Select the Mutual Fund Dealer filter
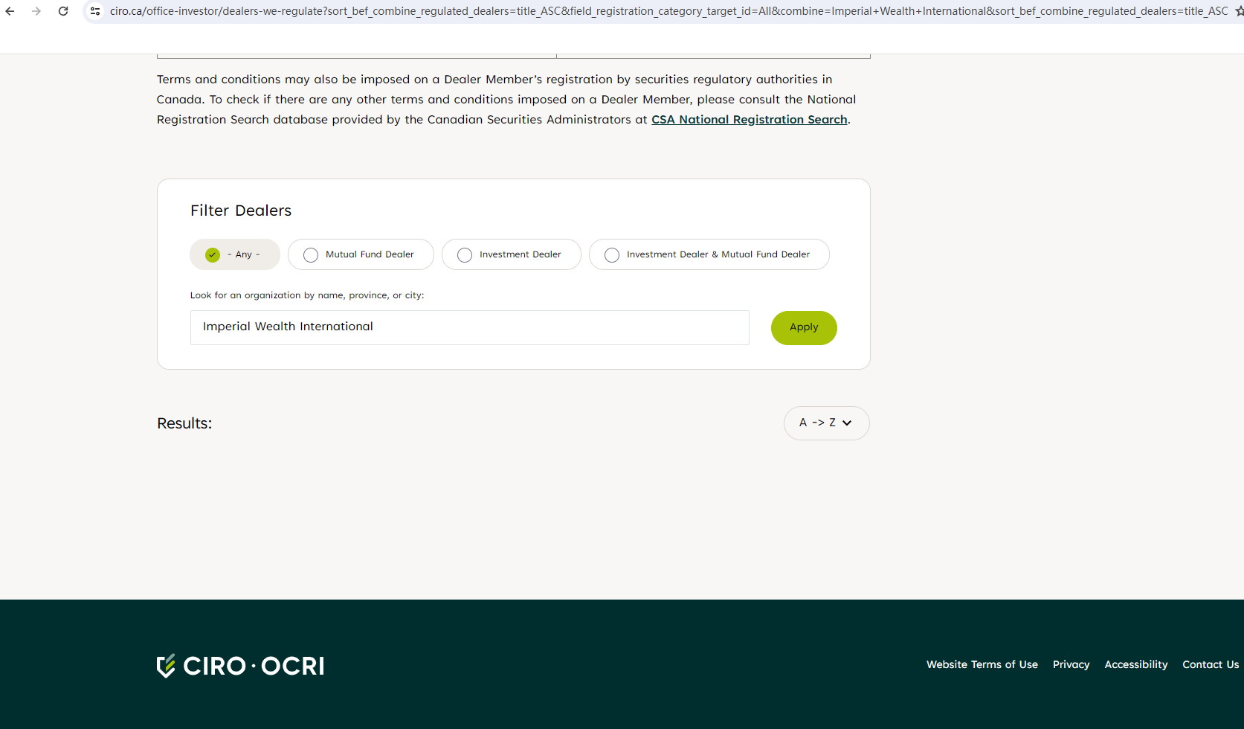 click(x=361, y=254)
